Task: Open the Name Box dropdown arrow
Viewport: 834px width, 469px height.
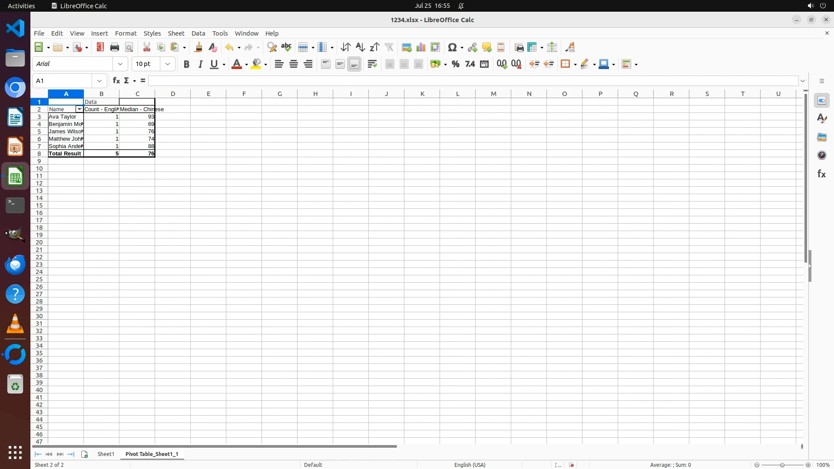Action: (x=99, y=81)
